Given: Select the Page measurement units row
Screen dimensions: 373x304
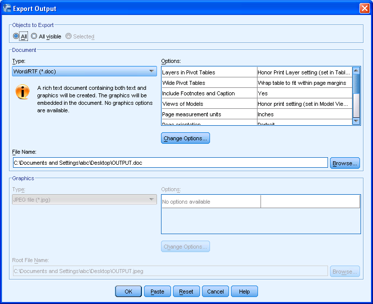Looking at the screenshot, I should click(209, 114).
